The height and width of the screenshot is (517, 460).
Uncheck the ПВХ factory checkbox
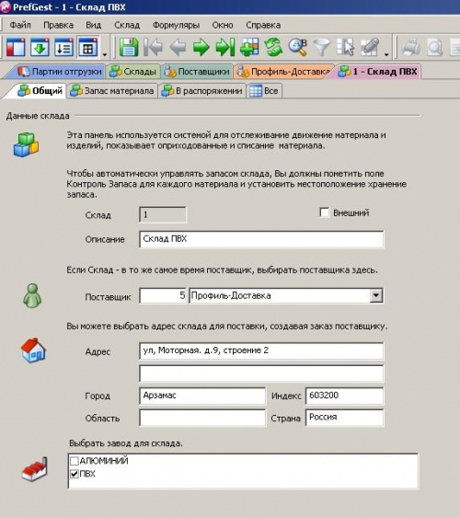pyautogui.click(x=75, y=474)
